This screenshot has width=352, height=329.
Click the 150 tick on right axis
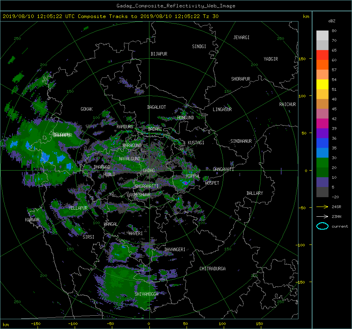(302, 59)
